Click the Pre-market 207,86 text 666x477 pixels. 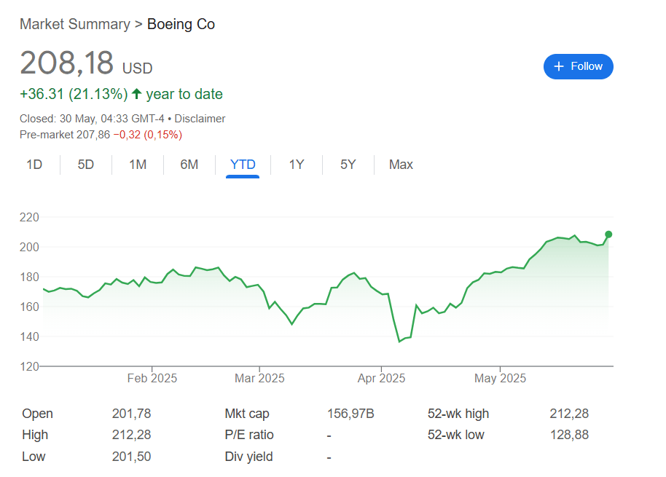coord(65,135)
